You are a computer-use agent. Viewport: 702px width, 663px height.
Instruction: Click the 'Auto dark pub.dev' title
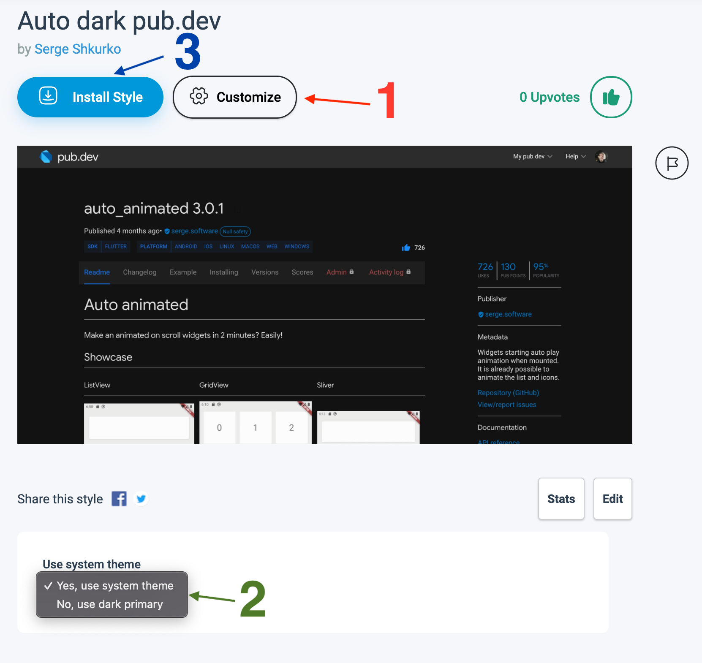pyautogui.click(x=119, y=21)
